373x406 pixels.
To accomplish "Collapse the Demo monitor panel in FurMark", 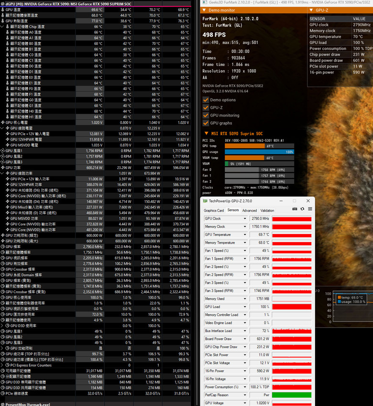I will pyautogui.click(x=204, y=10).
